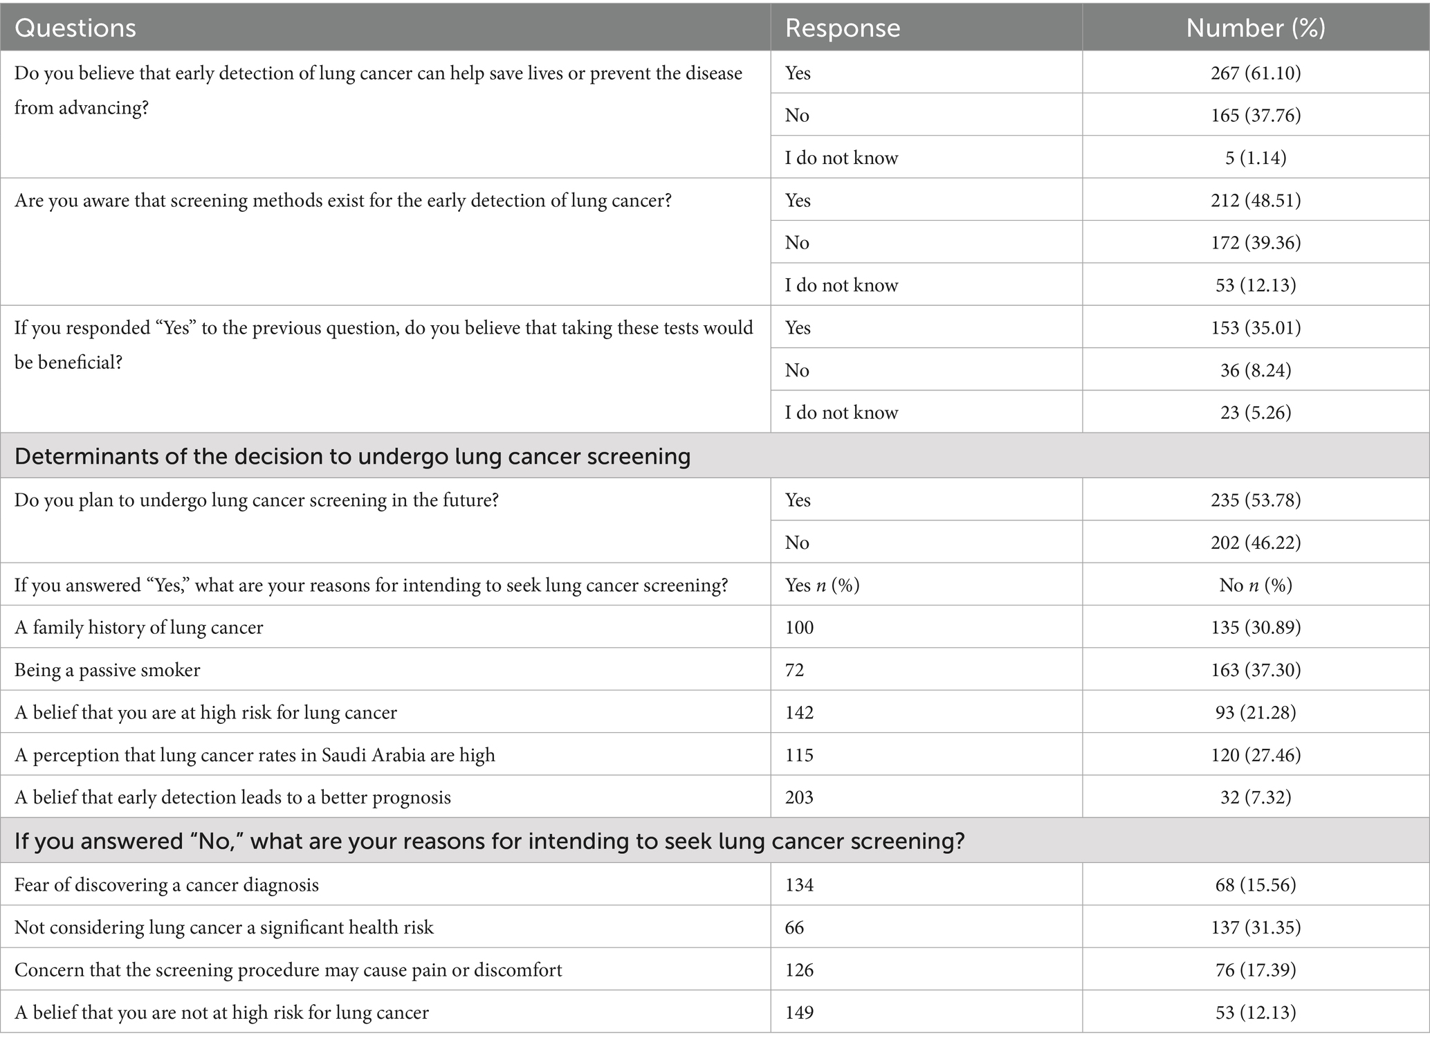Viewport: 1430px width, 1045px height.
Task: Click the "Number (%)" column header
Action: pos(1256,28)
